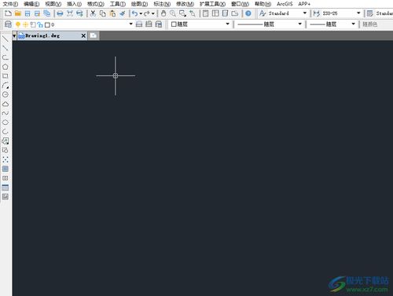Create a new drawing file

pos(8,13)
